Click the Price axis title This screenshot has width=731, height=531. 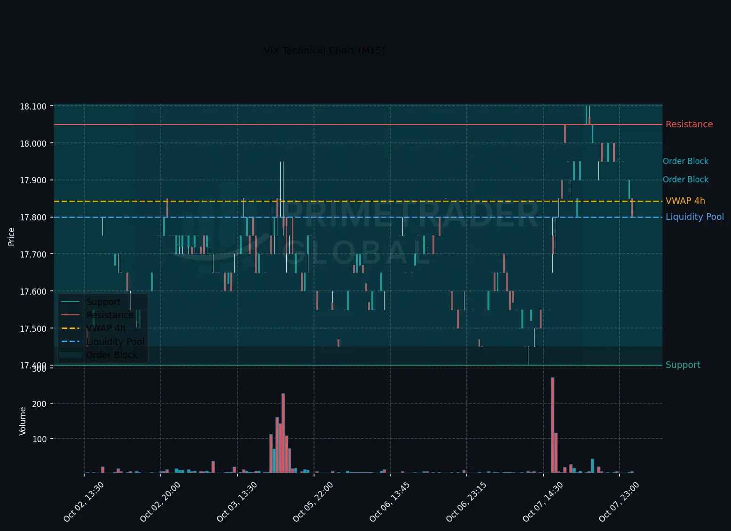(x=11, y=236)
